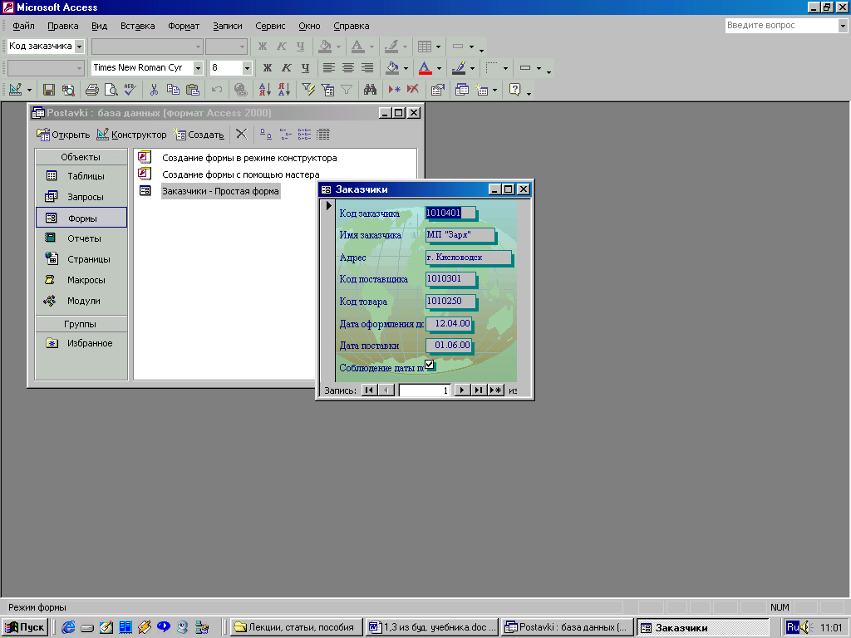Image resolution: width=851 pixels, height=638 pixels.
Task: Go to first record in Заказчики form
Action: 369,390
